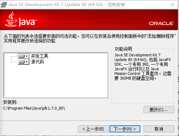The image size is (179, 136).
Task: Click the installer icon in title bar
Action: click(4, 5)
